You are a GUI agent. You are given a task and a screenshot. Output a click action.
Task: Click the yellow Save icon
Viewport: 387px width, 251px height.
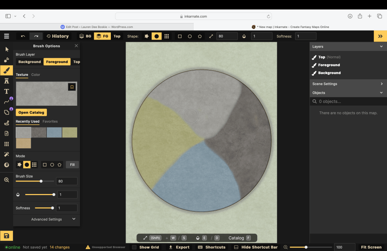pyautogui.click(x=6, y=236)
